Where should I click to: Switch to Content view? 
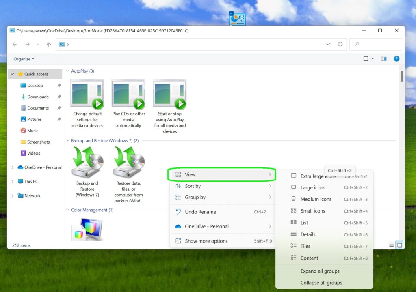click(324, 258)
